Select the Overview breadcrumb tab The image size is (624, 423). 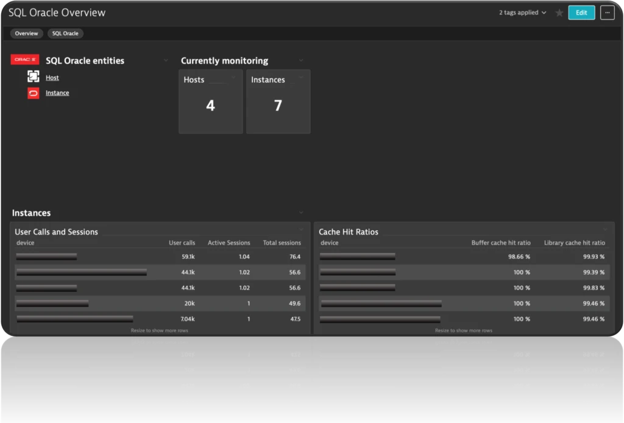pyautogui.click(x=26, y=34)
